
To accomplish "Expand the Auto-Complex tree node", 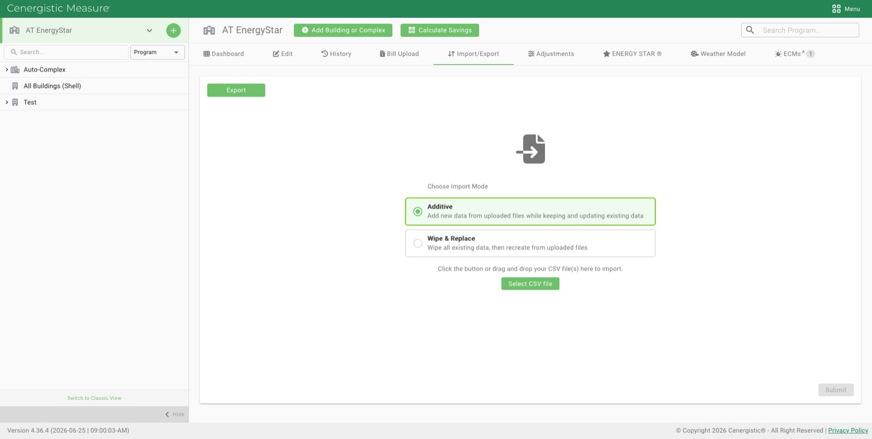I will (6, 70).
